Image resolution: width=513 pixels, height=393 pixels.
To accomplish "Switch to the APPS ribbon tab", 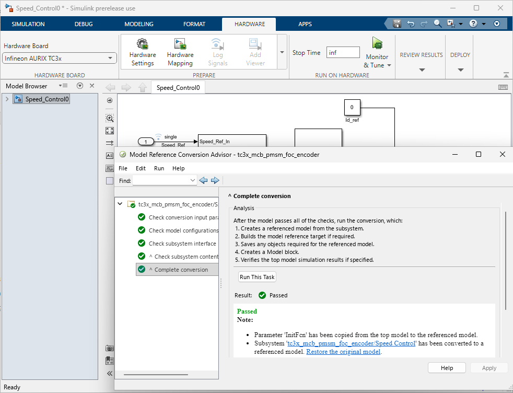I will click(x=305, y=24).
